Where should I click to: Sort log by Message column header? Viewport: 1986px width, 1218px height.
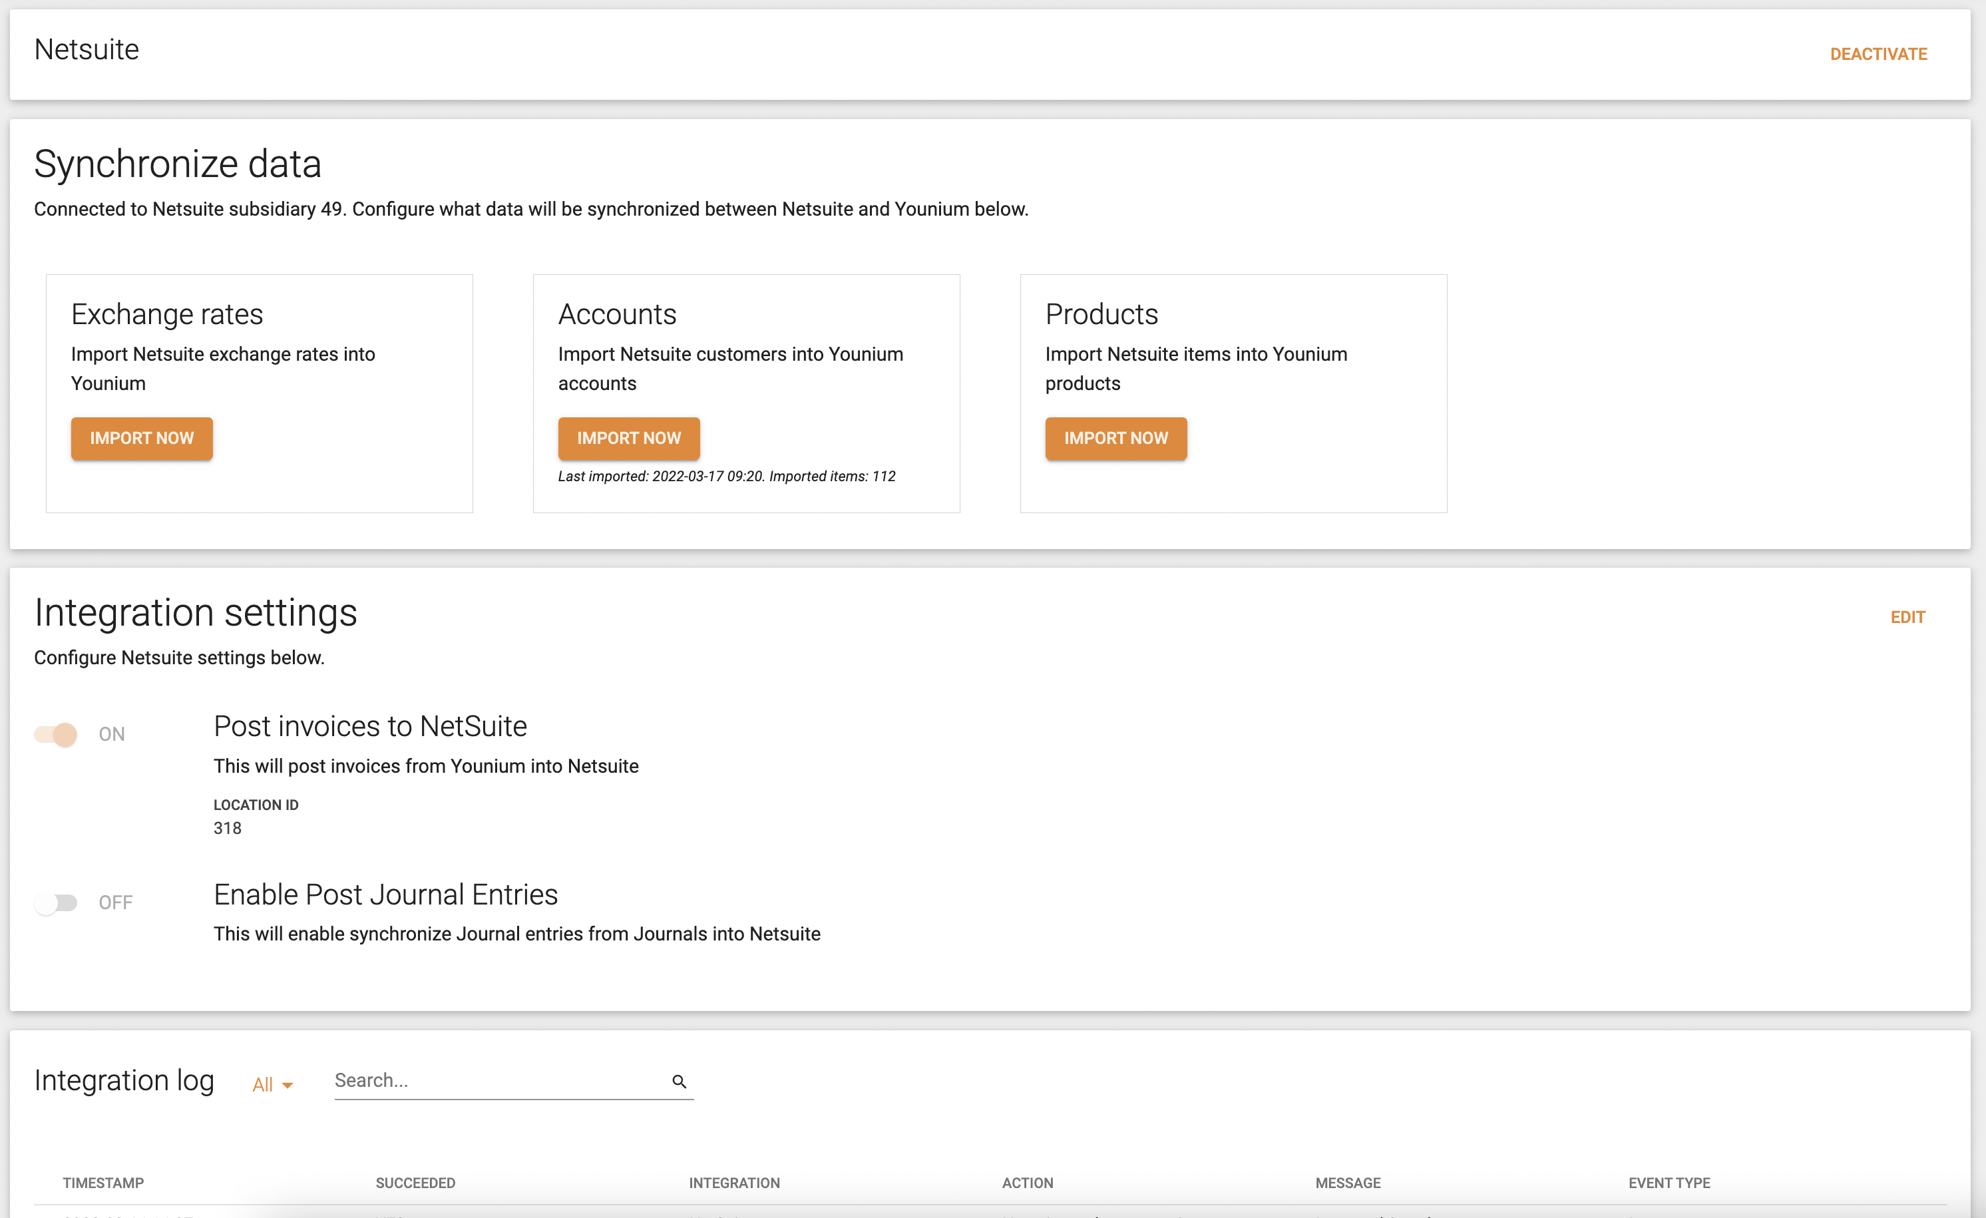[1348, 1183]
